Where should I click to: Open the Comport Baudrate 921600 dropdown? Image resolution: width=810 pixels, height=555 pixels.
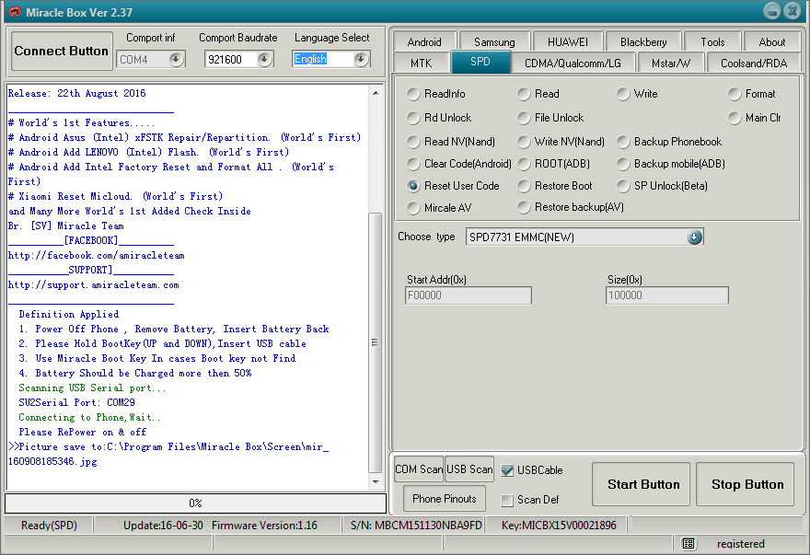(x=264, y=60)
